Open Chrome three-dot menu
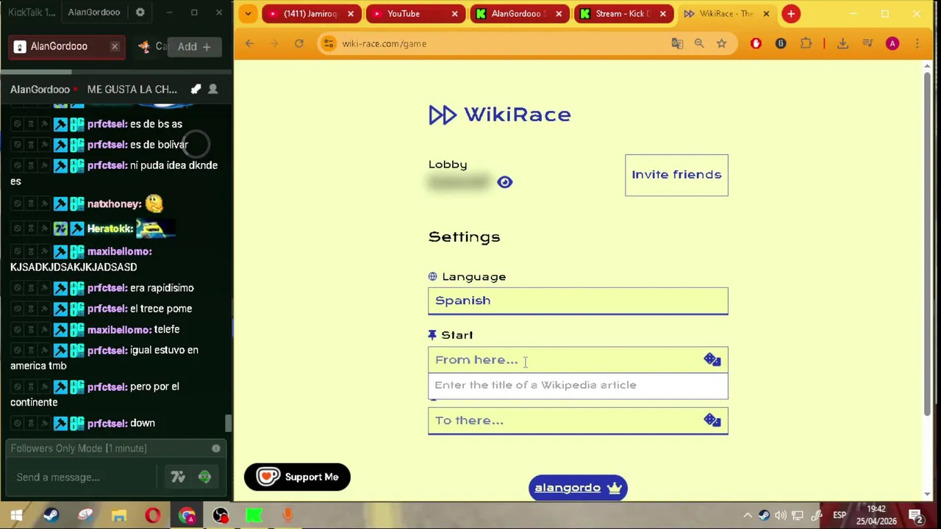This screenshot has width=941, height=529. 917,43
